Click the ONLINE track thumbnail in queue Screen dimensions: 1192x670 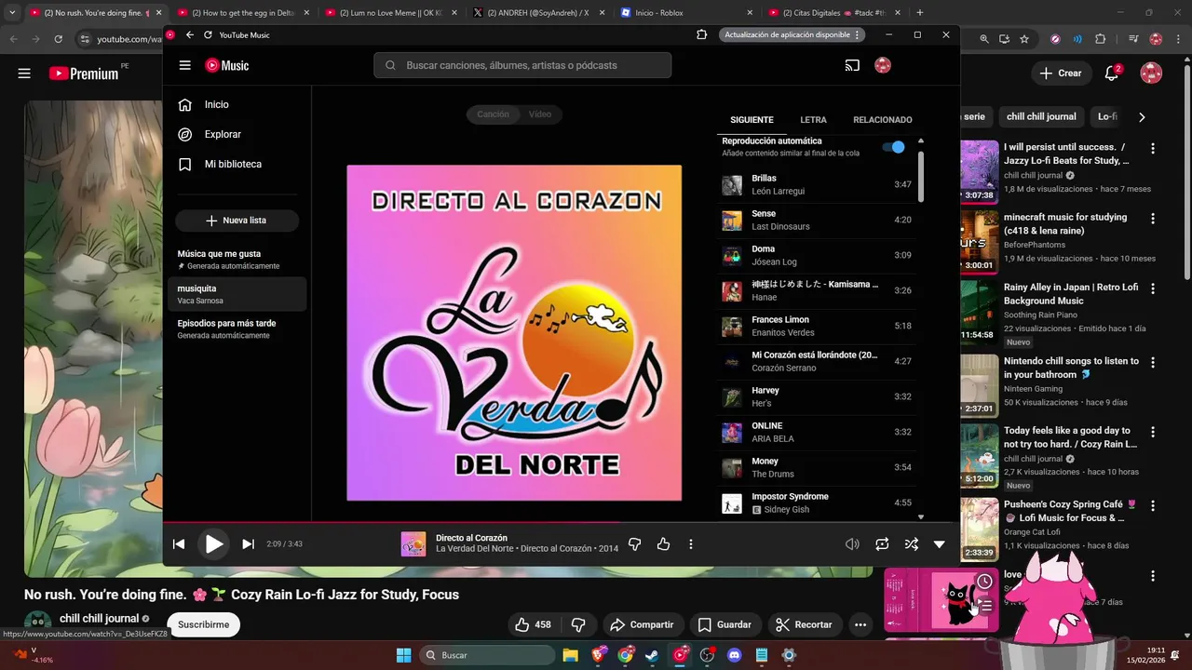(x=732, y=433)
